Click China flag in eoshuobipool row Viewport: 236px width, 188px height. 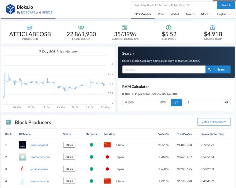107,145
